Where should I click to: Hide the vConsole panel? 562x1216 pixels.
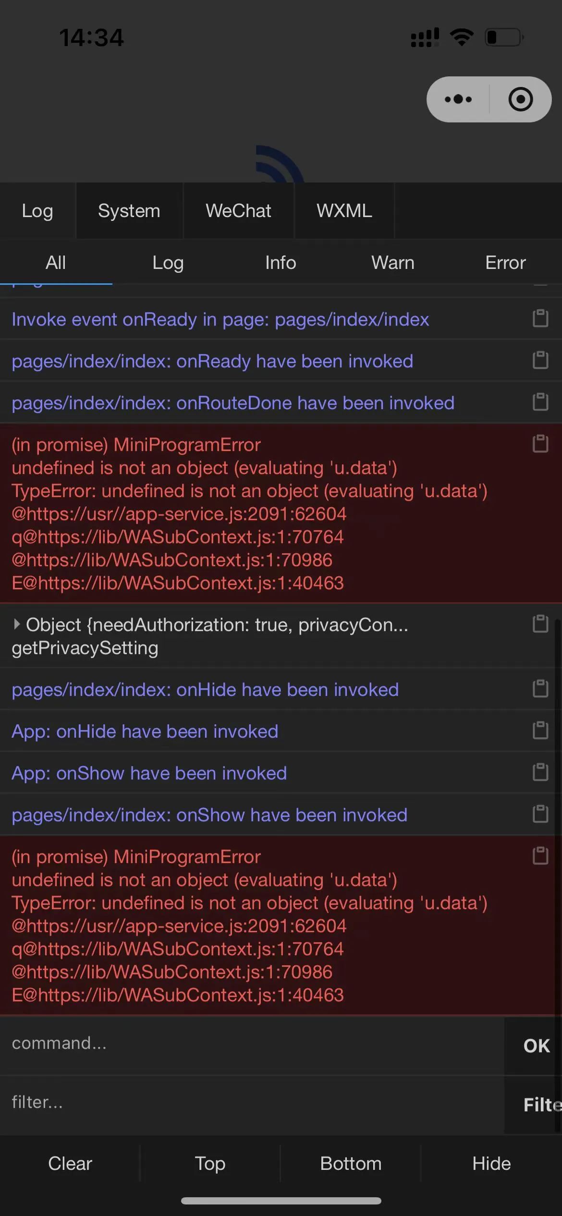tap(491, 1164)
